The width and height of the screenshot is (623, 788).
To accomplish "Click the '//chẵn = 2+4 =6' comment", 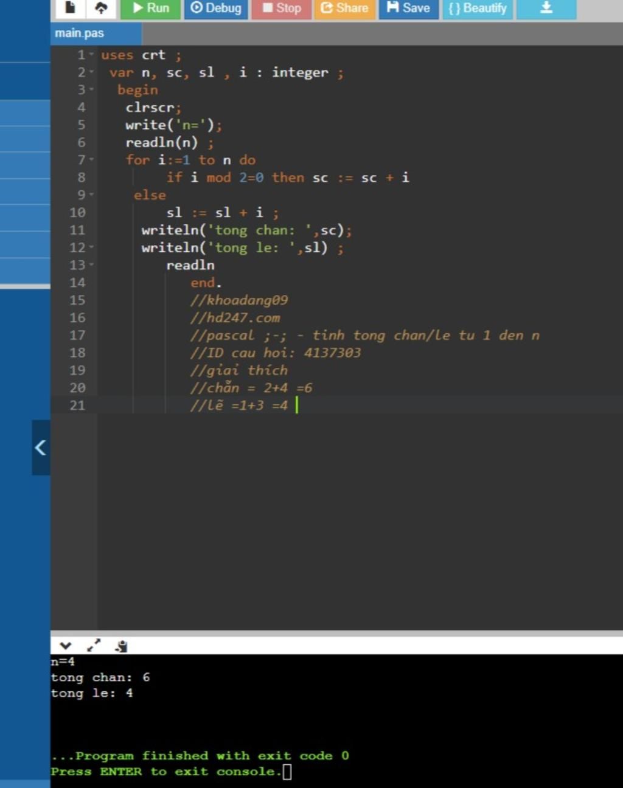I will click(x=251, y=388).
